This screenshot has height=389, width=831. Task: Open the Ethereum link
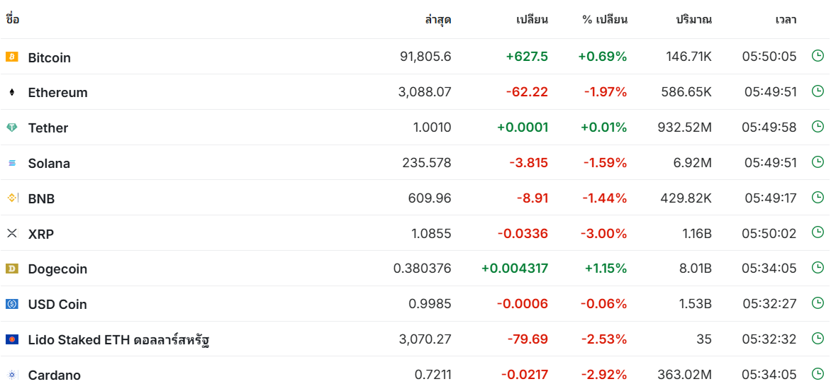coord(57,93)
